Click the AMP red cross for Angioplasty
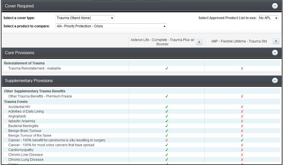 pos(242,116)
